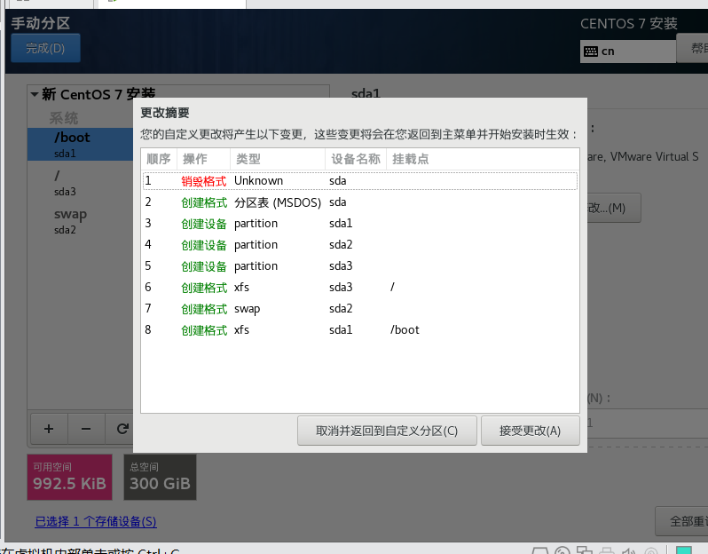Click the 可用空间 992.5 KiB box
The height and width of the screenshot is (554, 708).
pyautogui.click(x=69, y=477)
